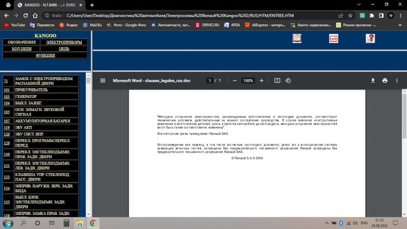Open the Яндекс bookmark
Image resolution: width=407 pixels, height=229 pixels.
(x=69, y=25)
